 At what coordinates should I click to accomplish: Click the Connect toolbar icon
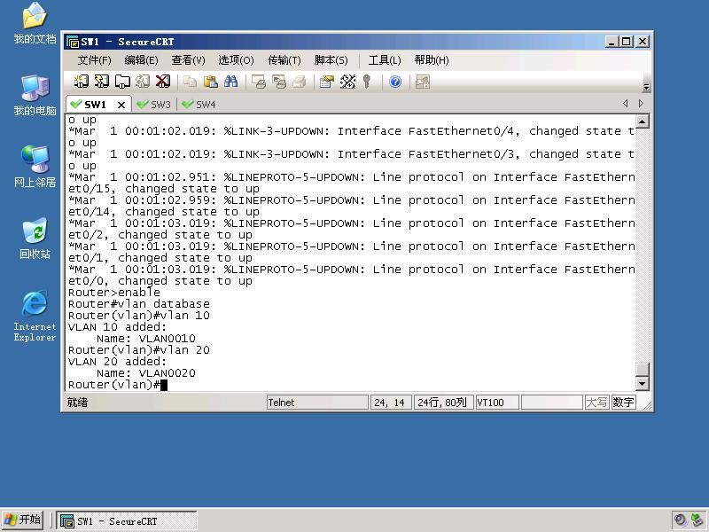(x=81, y=82)
